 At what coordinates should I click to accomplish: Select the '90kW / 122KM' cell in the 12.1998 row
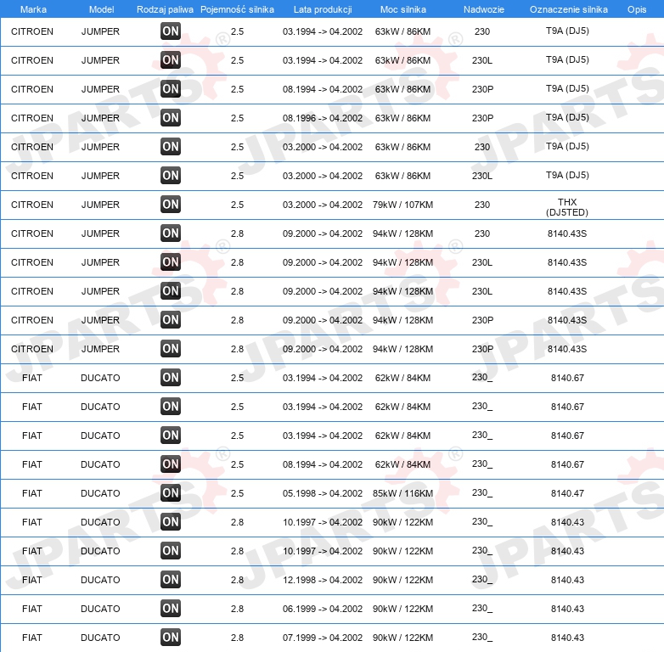point(402,580)
